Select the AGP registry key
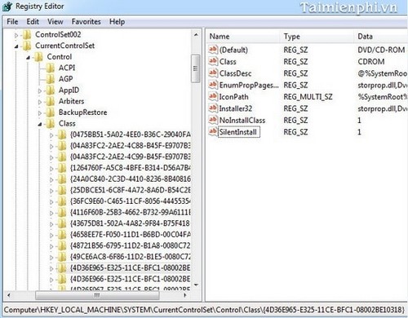 (66, 79)
